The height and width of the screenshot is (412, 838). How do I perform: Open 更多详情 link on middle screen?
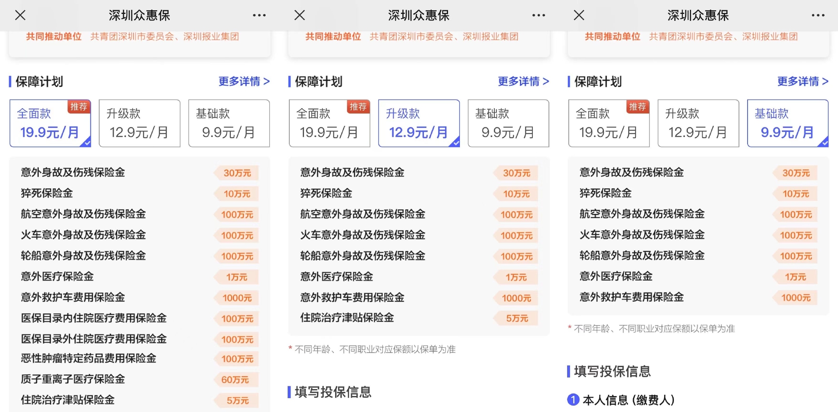[x=523, y=81]
